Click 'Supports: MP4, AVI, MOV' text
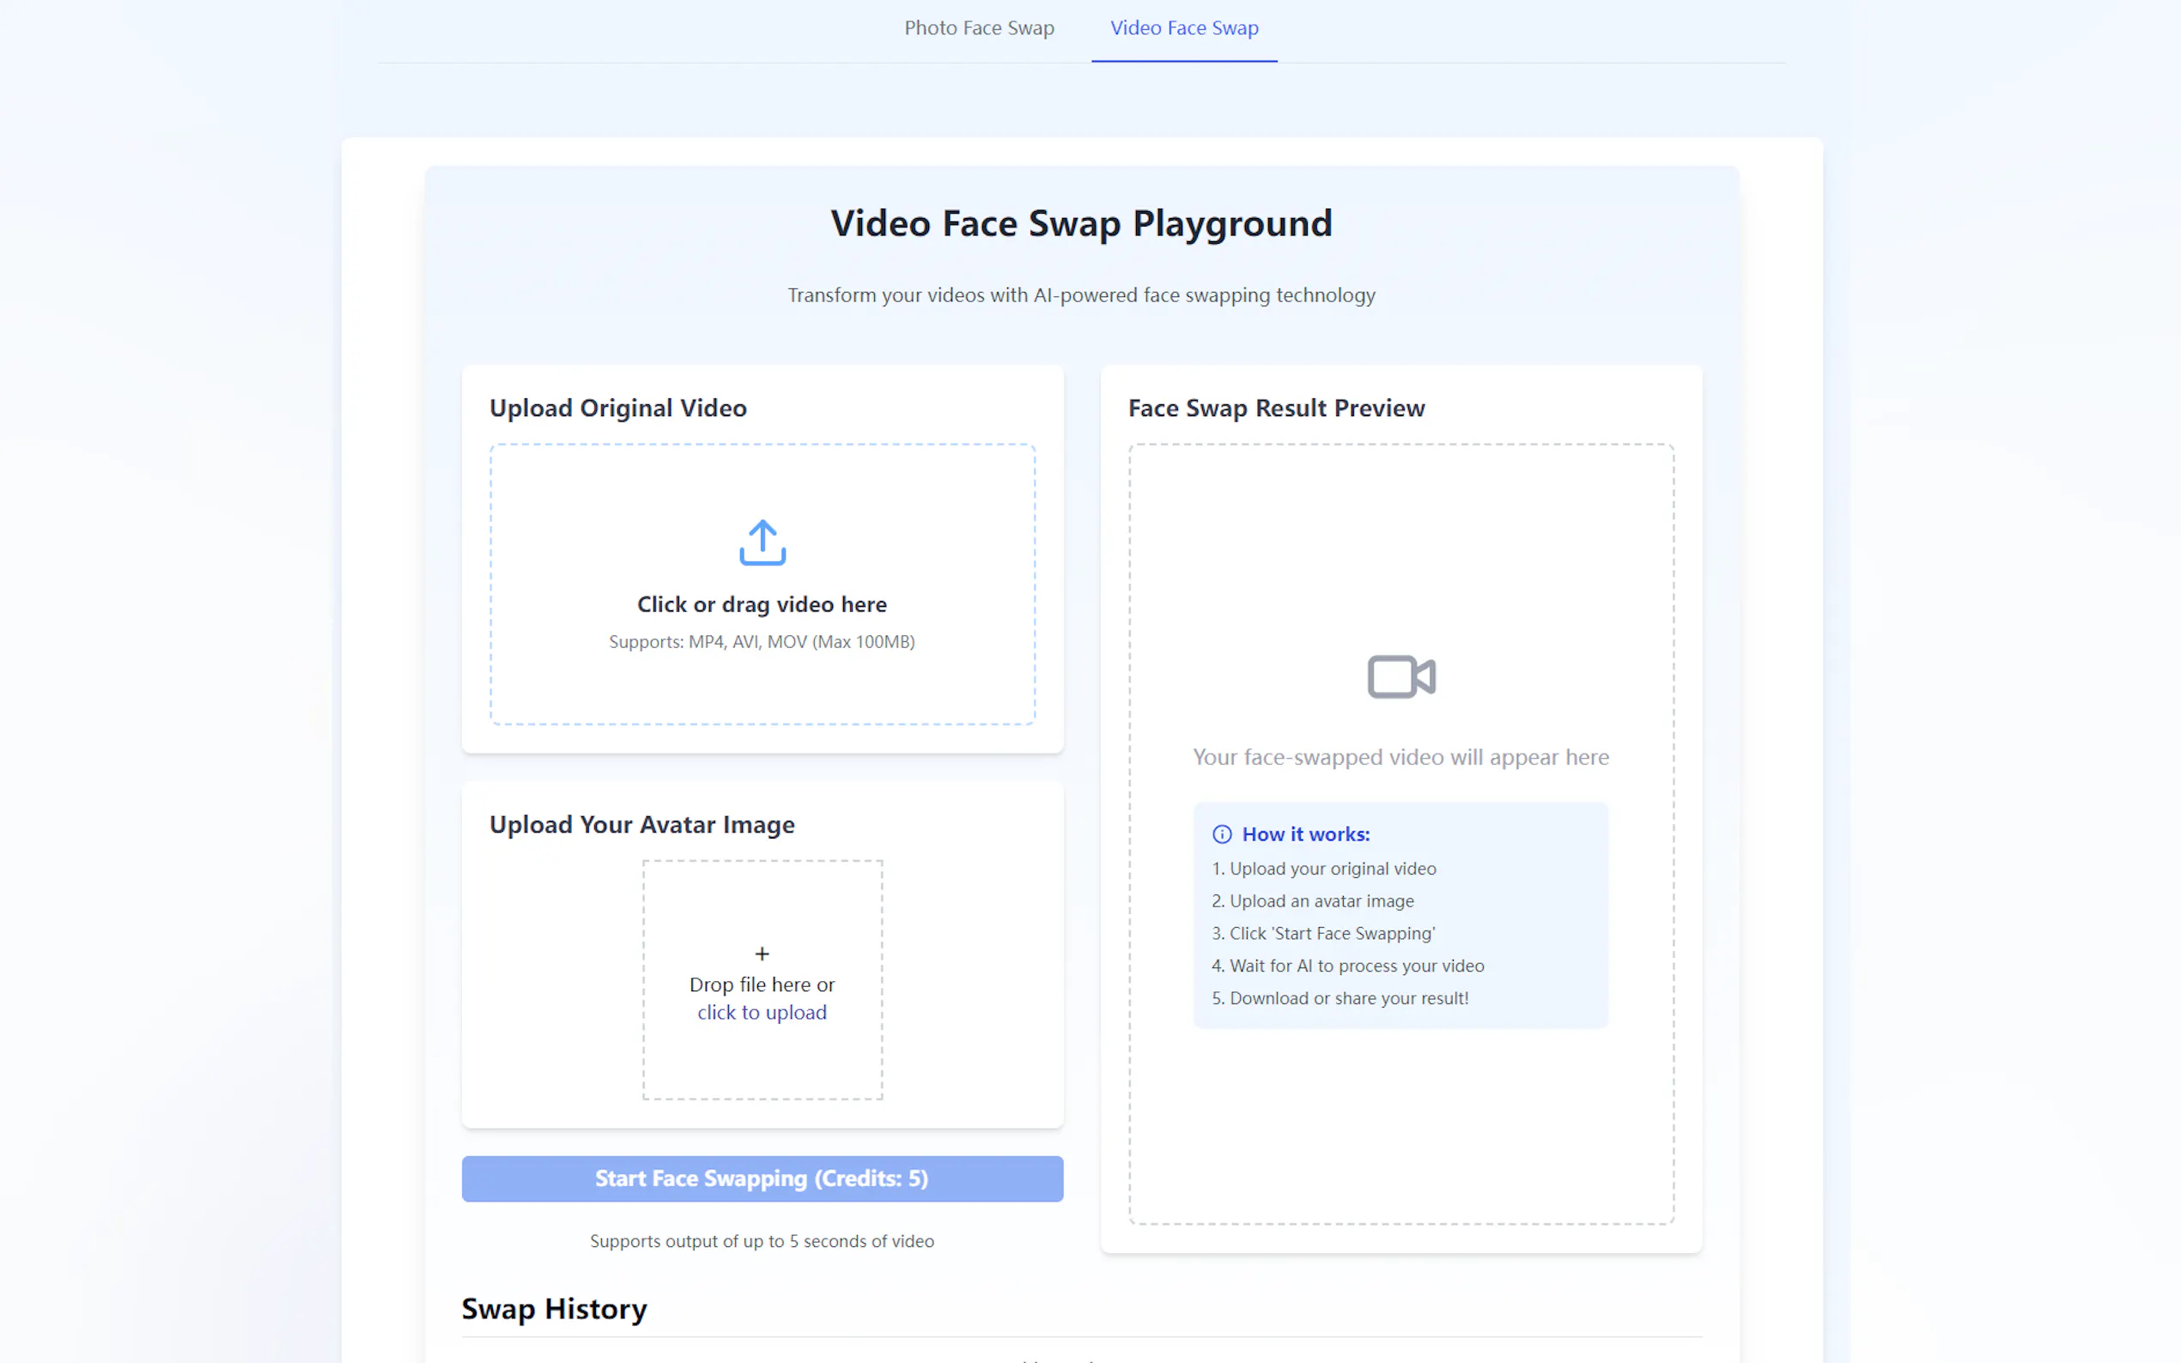 pos(762,642)
